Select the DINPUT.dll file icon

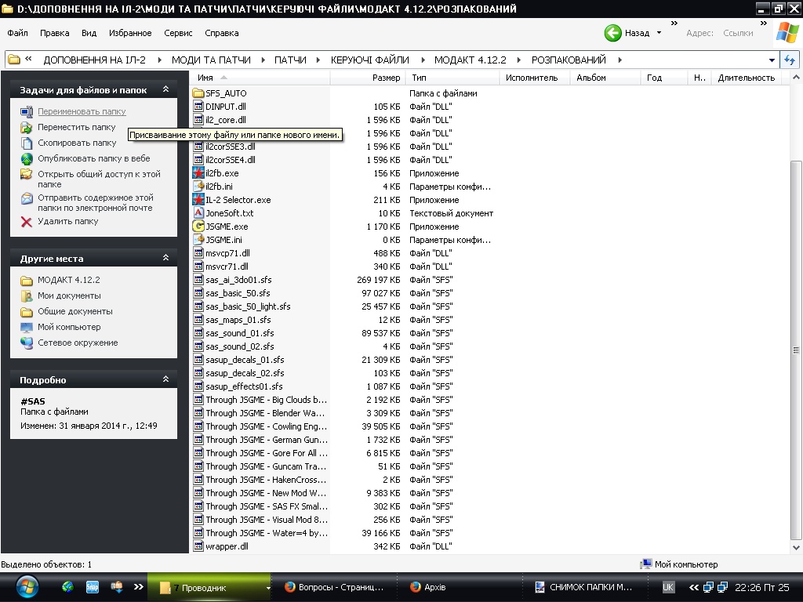coord(198,107)
